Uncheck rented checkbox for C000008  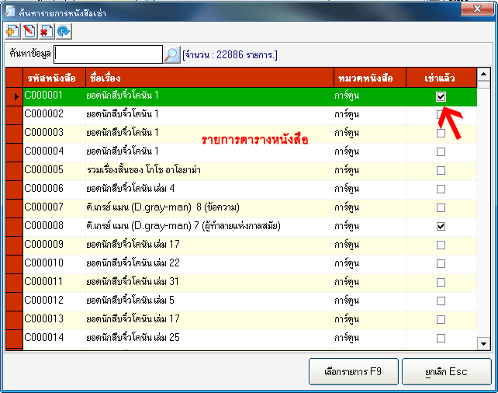(441, 226)
